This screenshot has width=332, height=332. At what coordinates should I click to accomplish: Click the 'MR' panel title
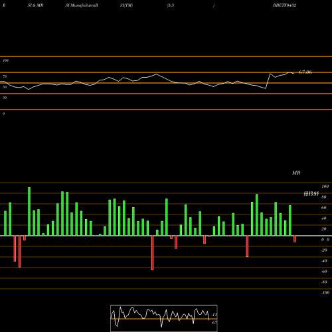tap(296, 173)
